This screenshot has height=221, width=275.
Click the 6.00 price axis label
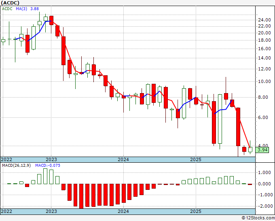[263, 117]
